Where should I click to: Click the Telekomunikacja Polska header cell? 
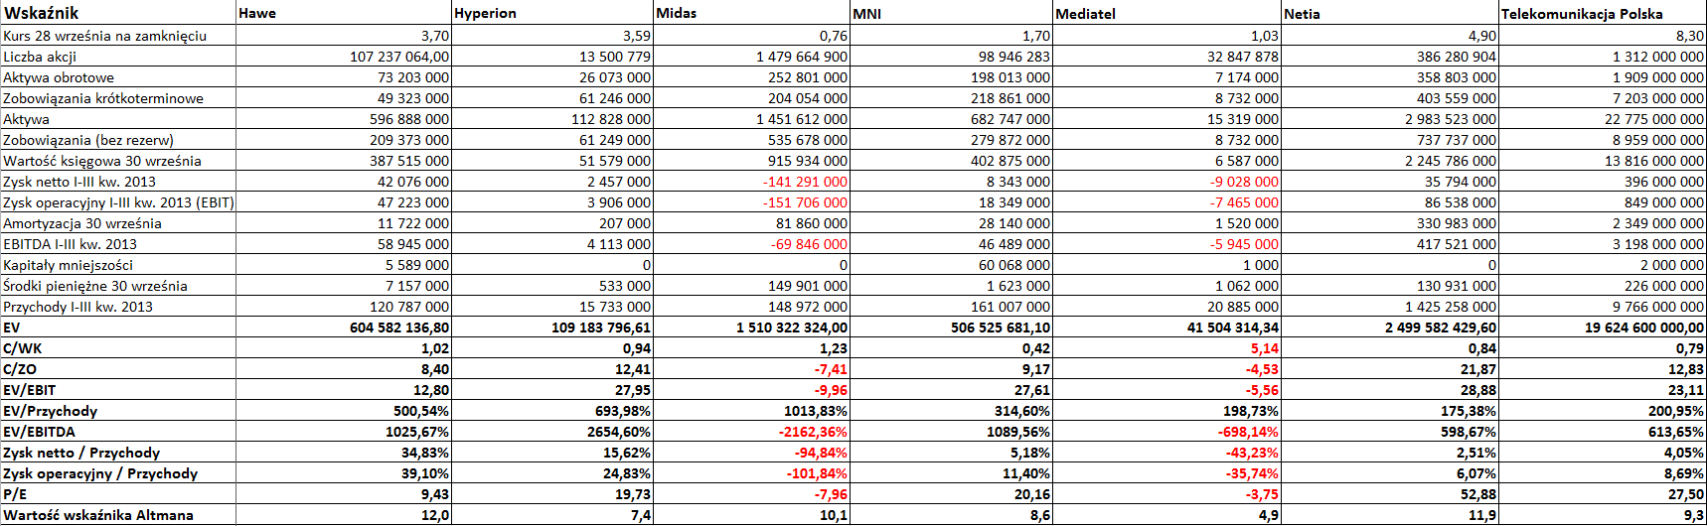(1603, 13)
